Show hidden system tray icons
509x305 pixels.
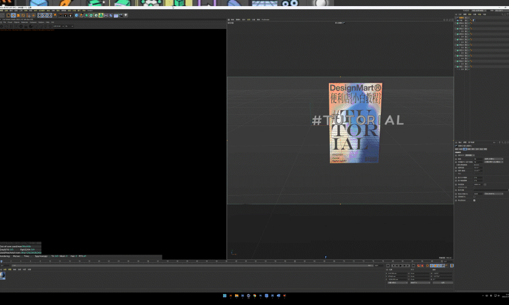pyautogui.click(x=483, y=296)
